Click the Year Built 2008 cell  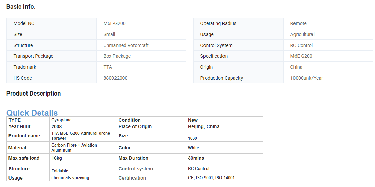83,126
